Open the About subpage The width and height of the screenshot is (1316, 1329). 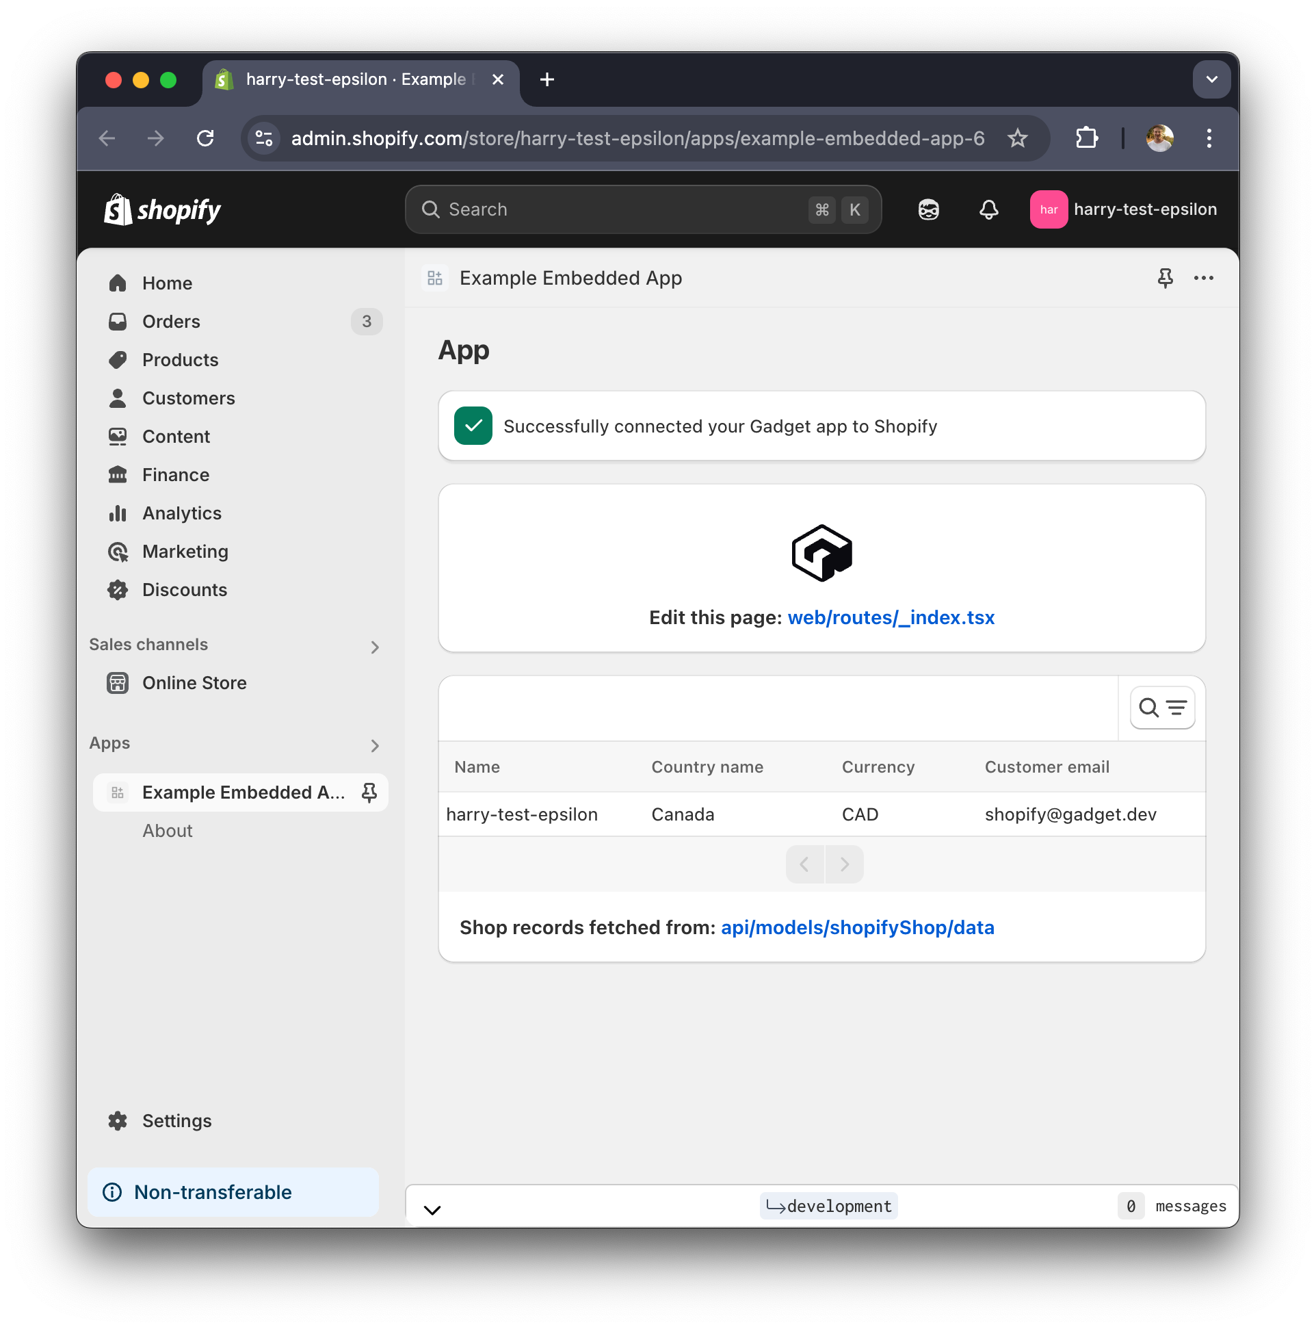[167, 831]
